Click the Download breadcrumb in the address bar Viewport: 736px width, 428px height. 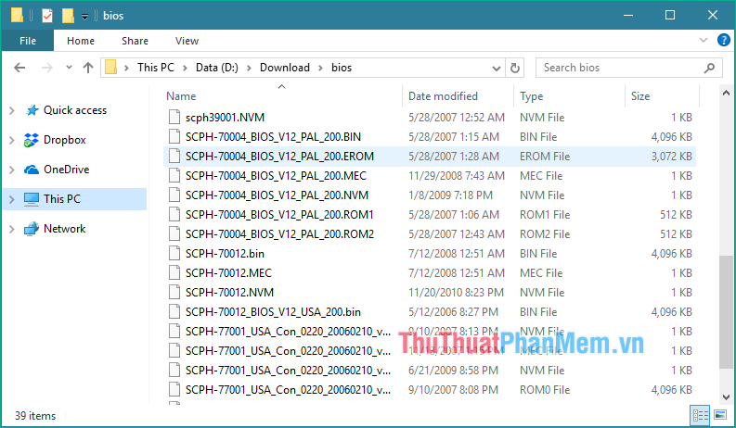(x=284, y=68)
